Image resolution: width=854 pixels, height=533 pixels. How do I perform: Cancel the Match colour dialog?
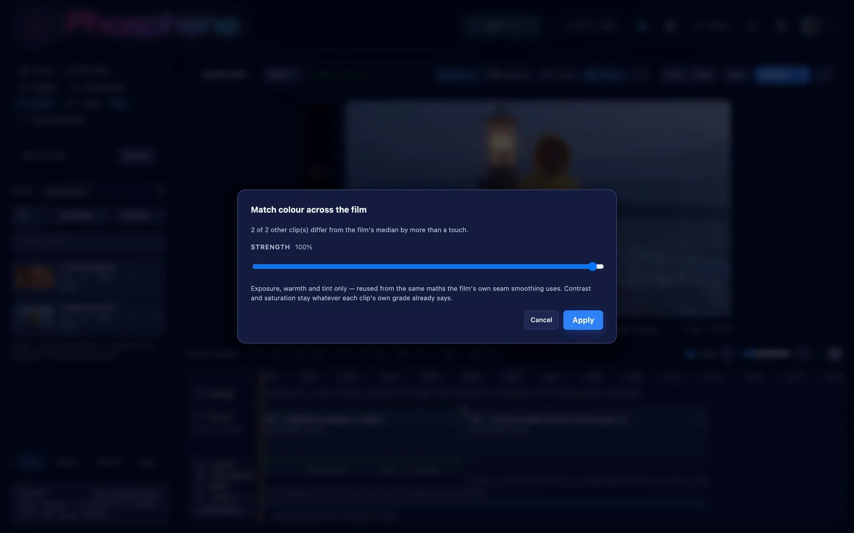tap(541, 320)
